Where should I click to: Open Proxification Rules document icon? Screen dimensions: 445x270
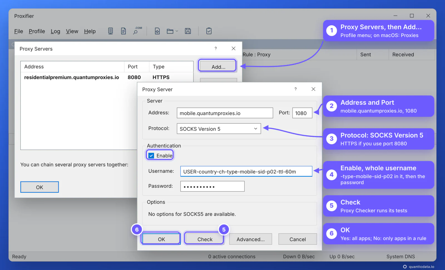(x=123, y=31)
